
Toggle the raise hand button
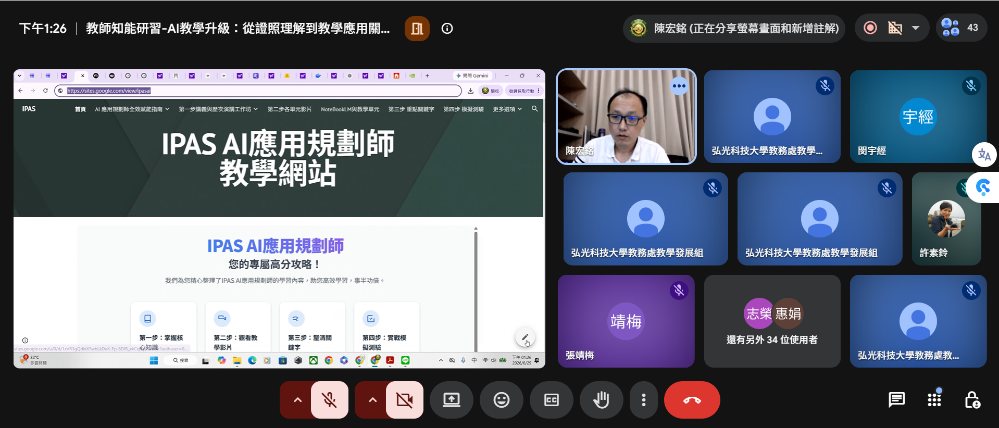602,400
